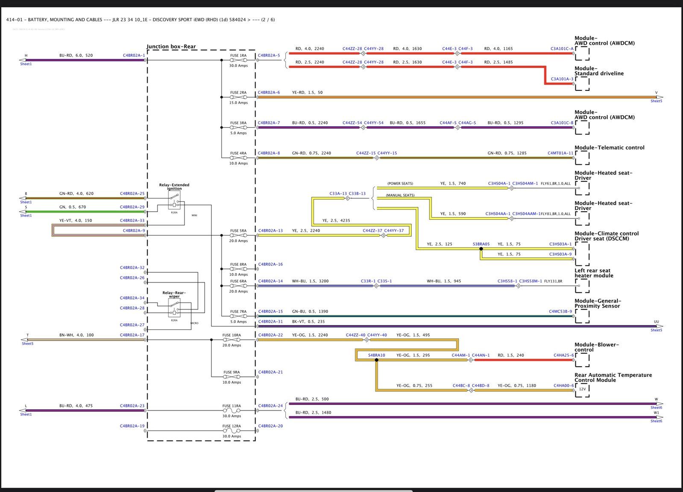Click the Module-Standard driveline dashed connector box

[x=582, y=84]
